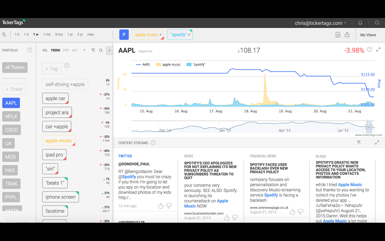Toggle the ipad pro tag
The height and width of the screenshot is (241, 385).
click(x=54, y=155)
